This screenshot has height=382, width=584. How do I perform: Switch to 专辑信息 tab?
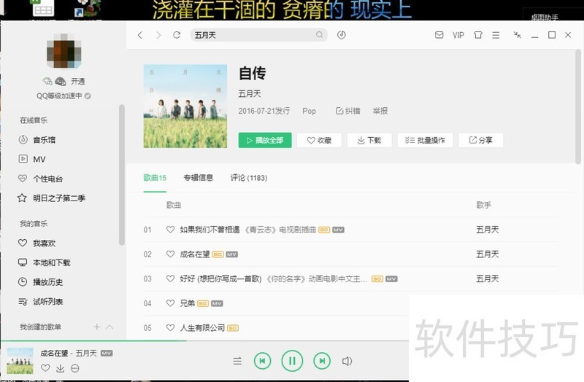click(199, 178)
